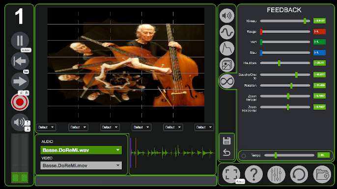The height and width of the screenshot is (189, 337).
Task: Go to previous step arrow button
Action: [20, 61]
